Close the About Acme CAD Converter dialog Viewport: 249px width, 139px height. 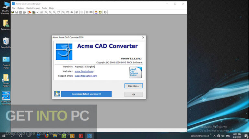[x=143, y=37]
